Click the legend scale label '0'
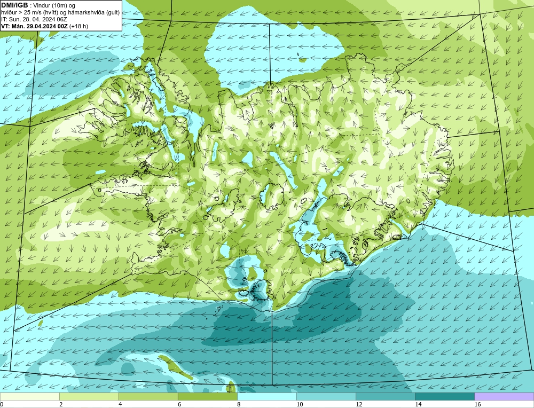 [x=2, y=404]
